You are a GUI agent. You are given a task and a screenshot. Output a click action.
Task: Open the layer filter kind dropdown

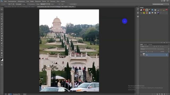click(144, 46)
